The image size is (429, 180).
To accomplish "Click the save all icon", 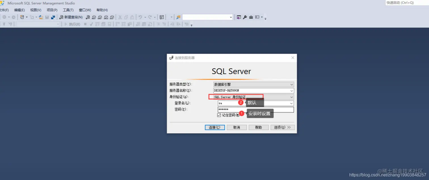I will click(x=53, y=17).
